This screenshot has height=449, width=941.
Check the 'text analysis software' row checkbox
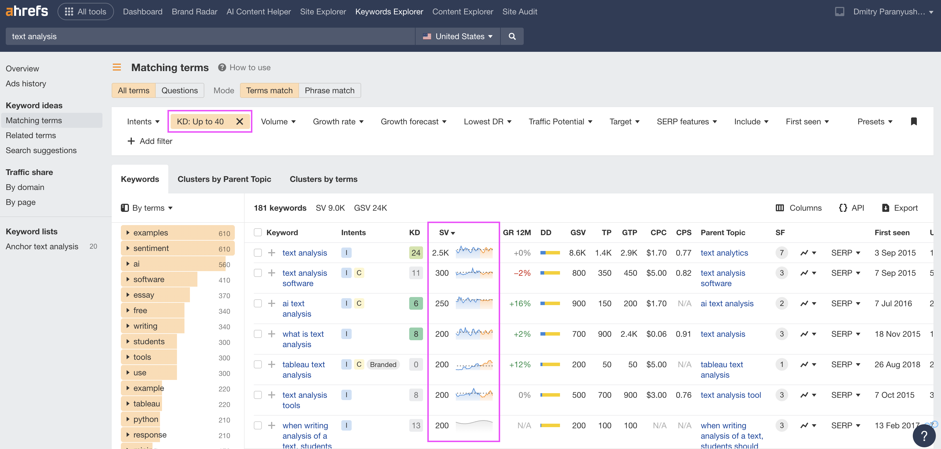pyautogui.click(x=258, y=273)
